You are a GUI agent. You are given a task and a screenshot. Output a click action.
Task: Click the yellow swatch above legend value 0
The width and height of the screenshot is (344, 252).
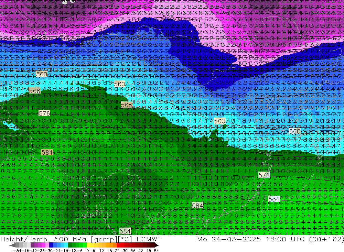click(88, 245)
